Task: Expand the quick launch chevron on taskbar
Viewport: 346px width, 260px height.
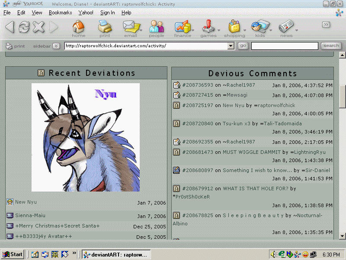Action: [74, 253]
